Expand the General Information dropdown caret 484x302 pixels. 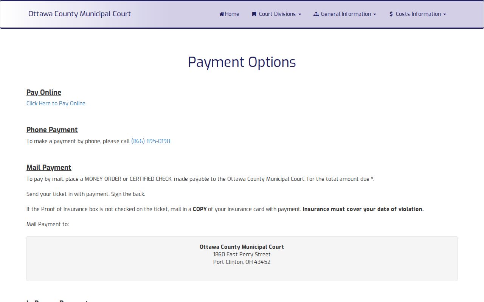(x=375, y=14)
